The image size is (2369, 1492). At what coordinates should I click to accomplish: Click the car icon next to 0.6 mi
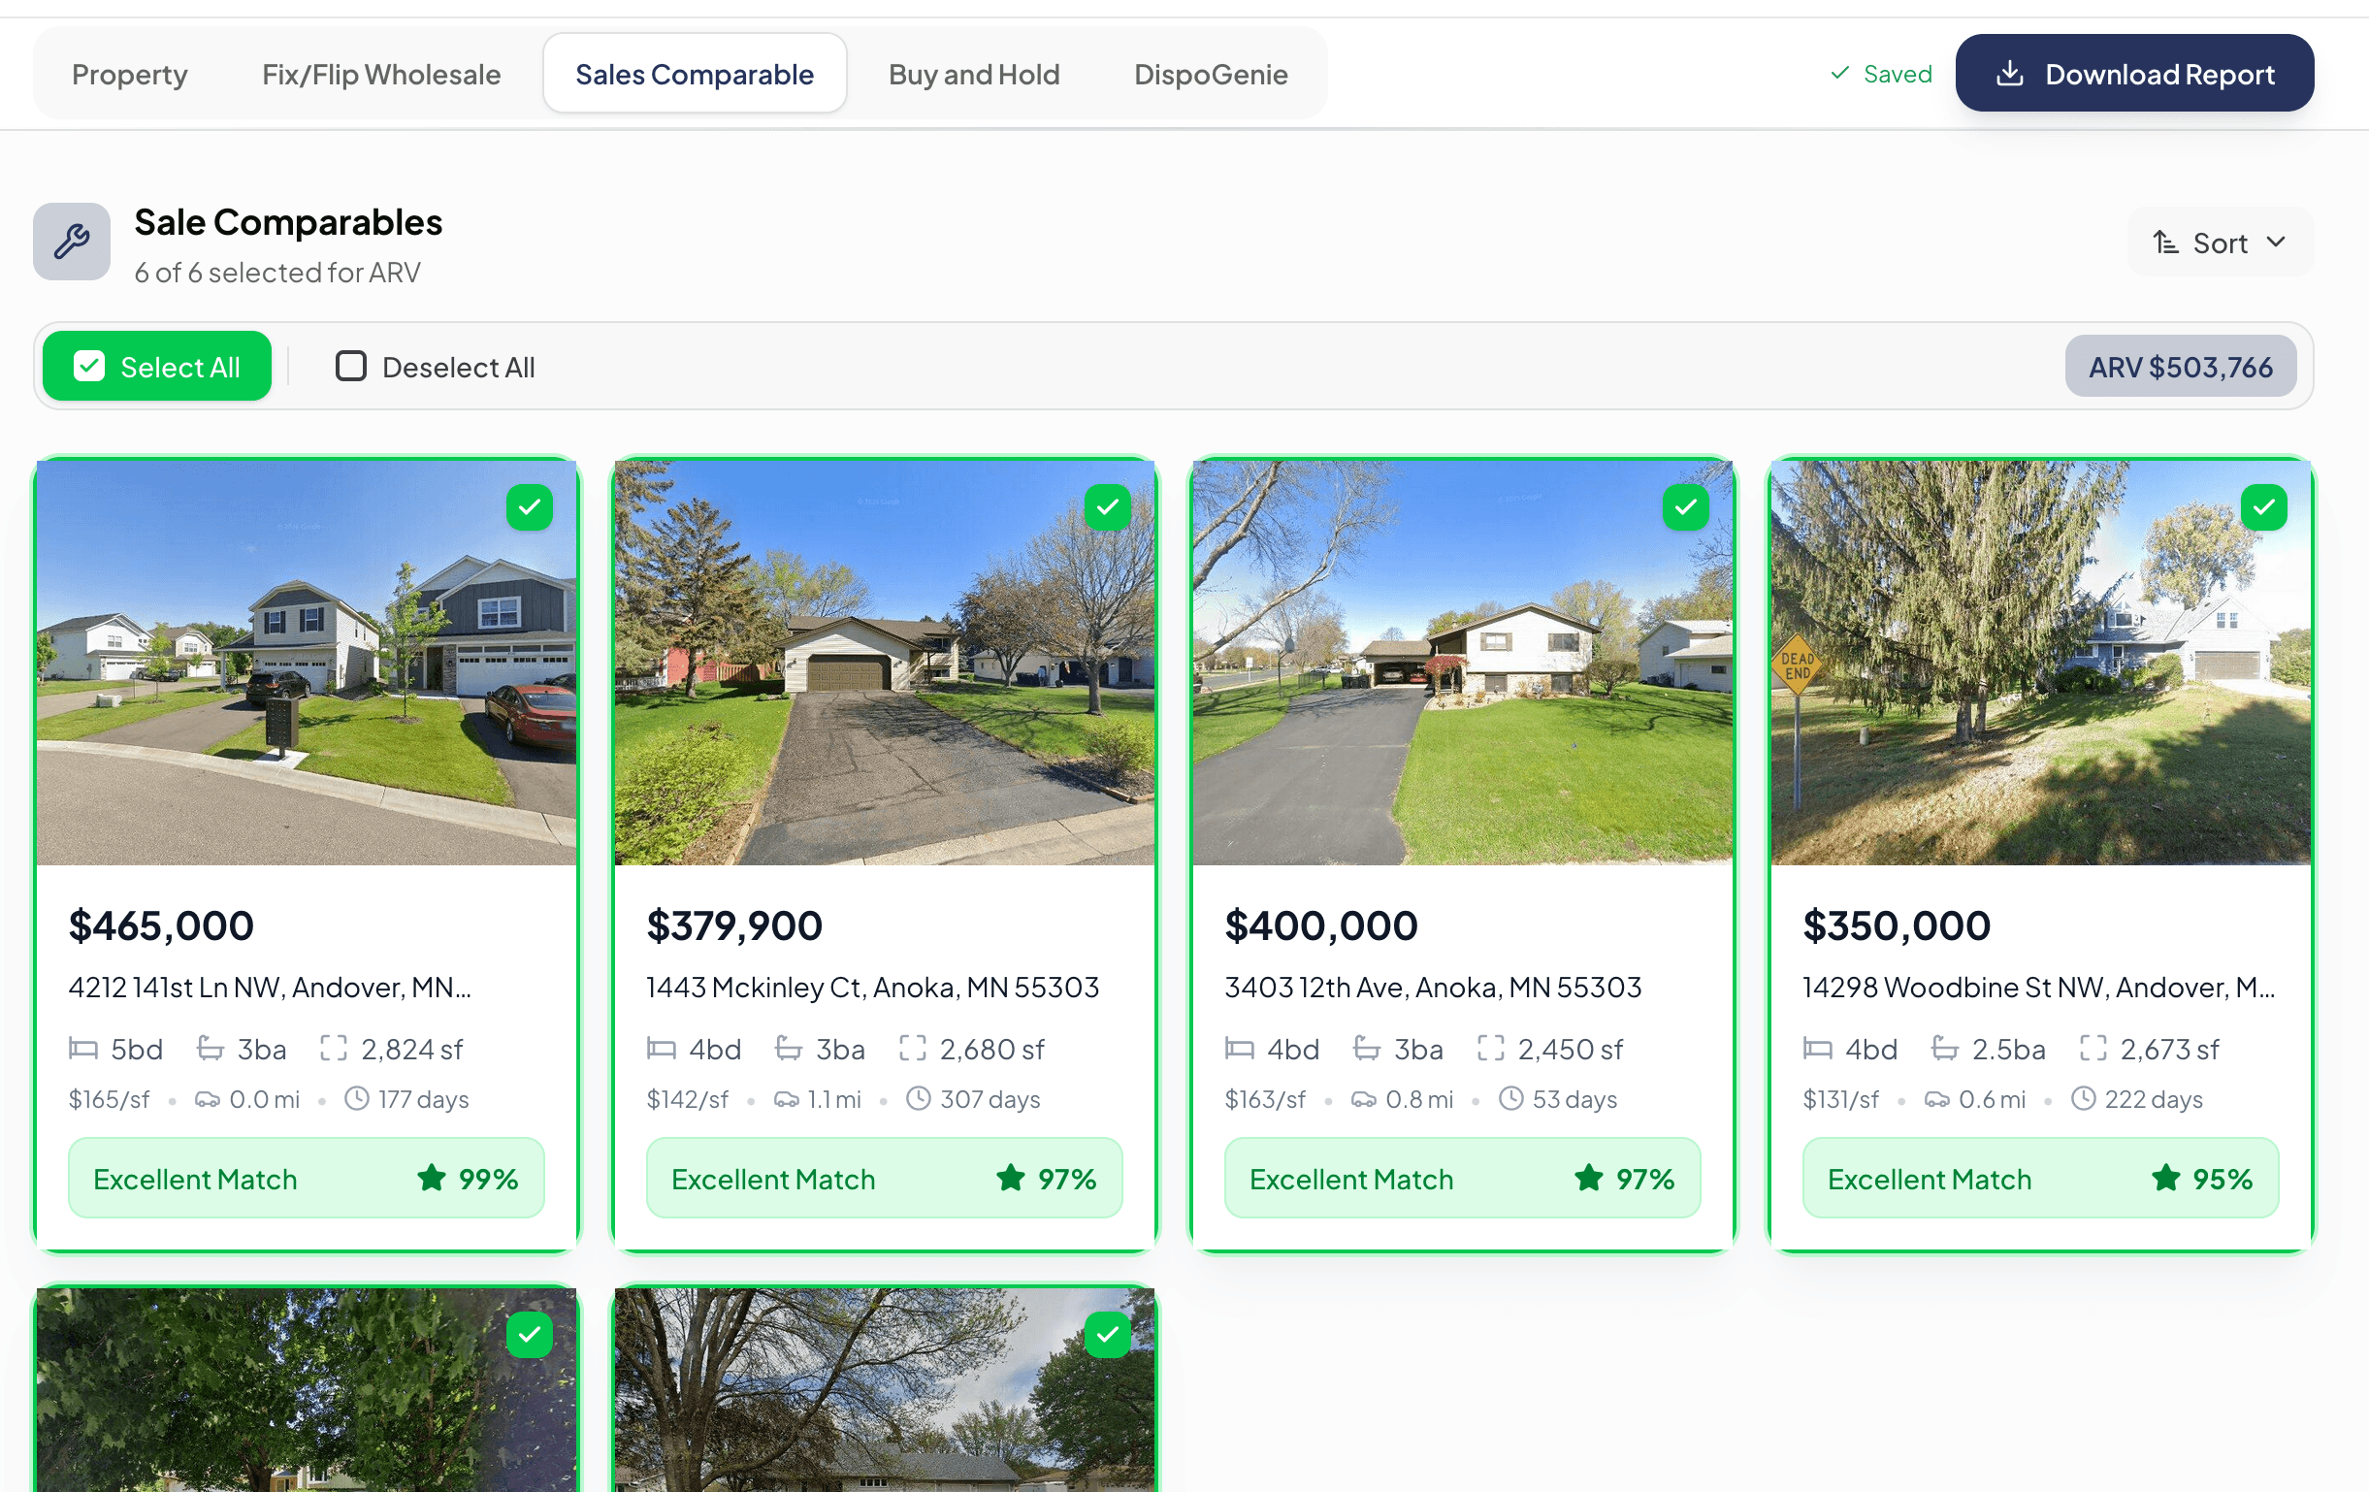[1937, 1099]
